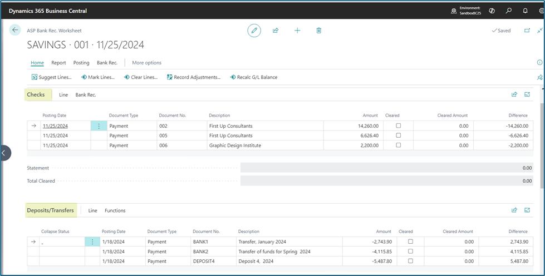Select the Home tab
This screenshot has height=276, width=545.
tap(37, 63)
